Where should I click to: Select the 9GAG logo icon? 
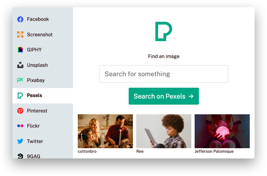20,156
